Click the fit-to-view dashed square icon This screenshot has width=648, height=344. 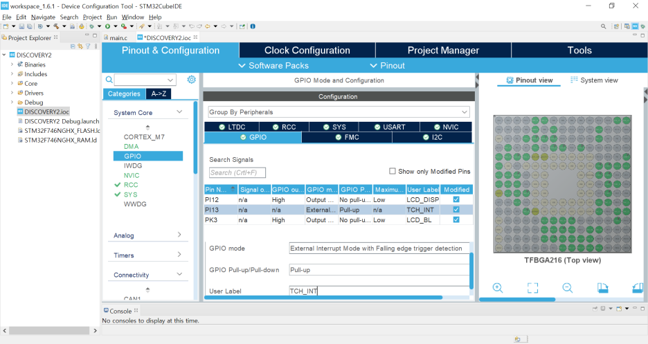[532, 288]
